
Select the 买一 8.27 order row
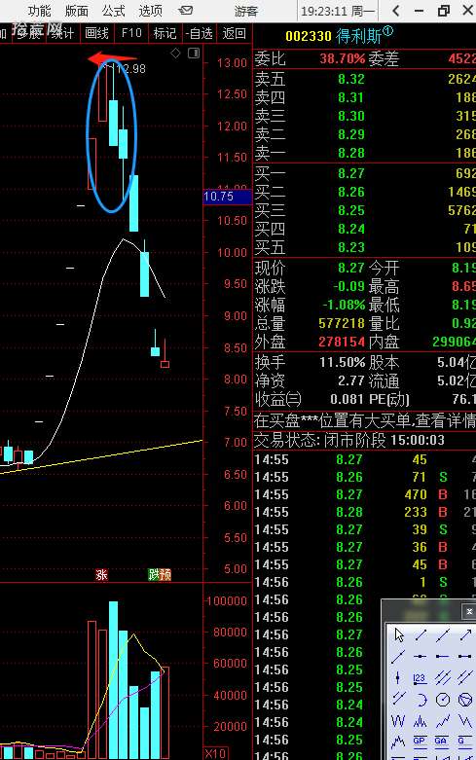[x=364, y=173]
